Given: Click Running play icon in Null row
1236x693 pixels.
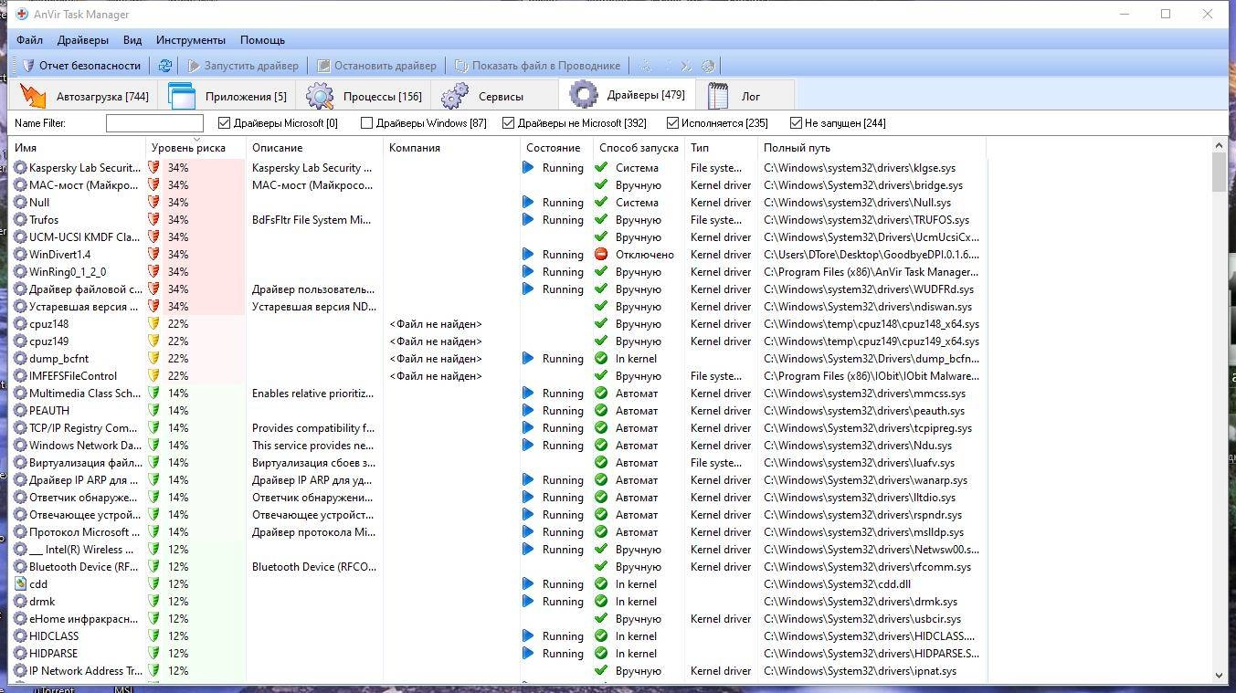Looking at the screenshot, I should coord(528,203).
